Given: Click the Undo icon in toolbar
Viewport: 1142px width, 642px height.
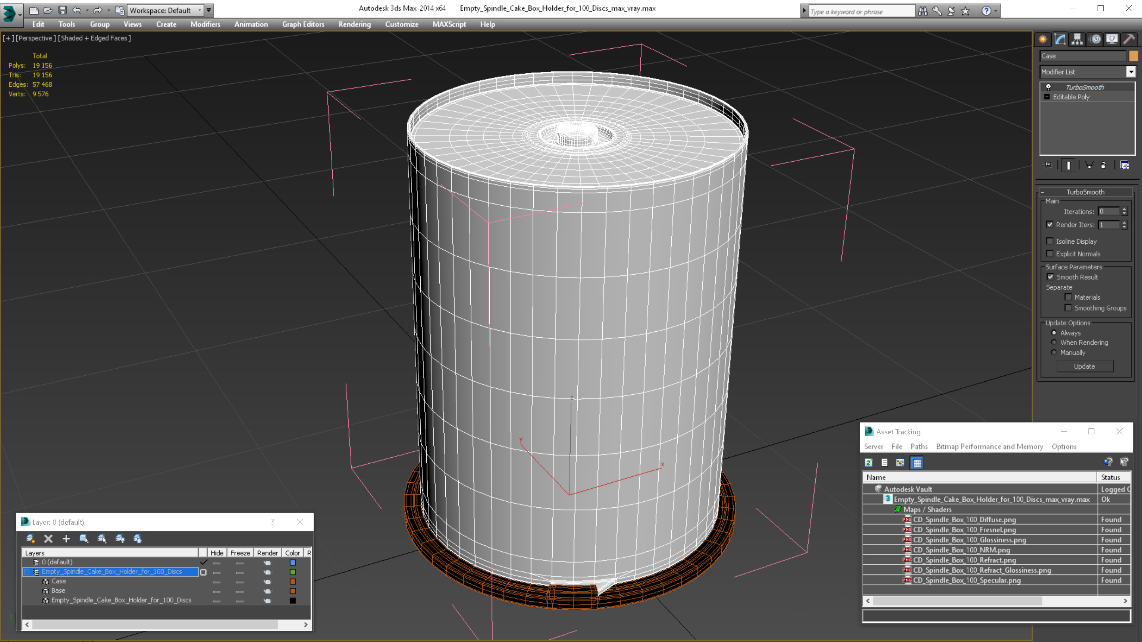Looking at the screenshot, I should click(x=76, y=10).
